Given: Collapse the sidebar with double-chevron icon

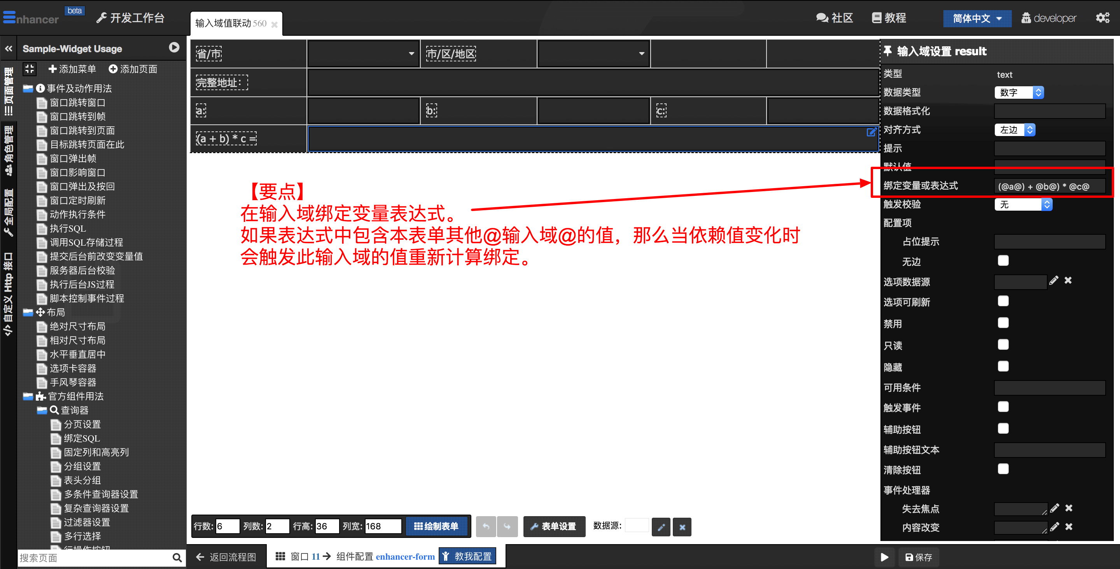Looking at the screenshot, I should point(9,49).
